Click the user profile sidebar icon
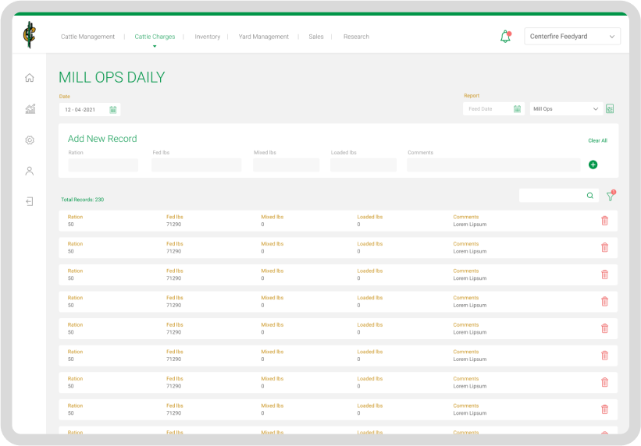This screenshot has height=446, width=641. [29, 171]
